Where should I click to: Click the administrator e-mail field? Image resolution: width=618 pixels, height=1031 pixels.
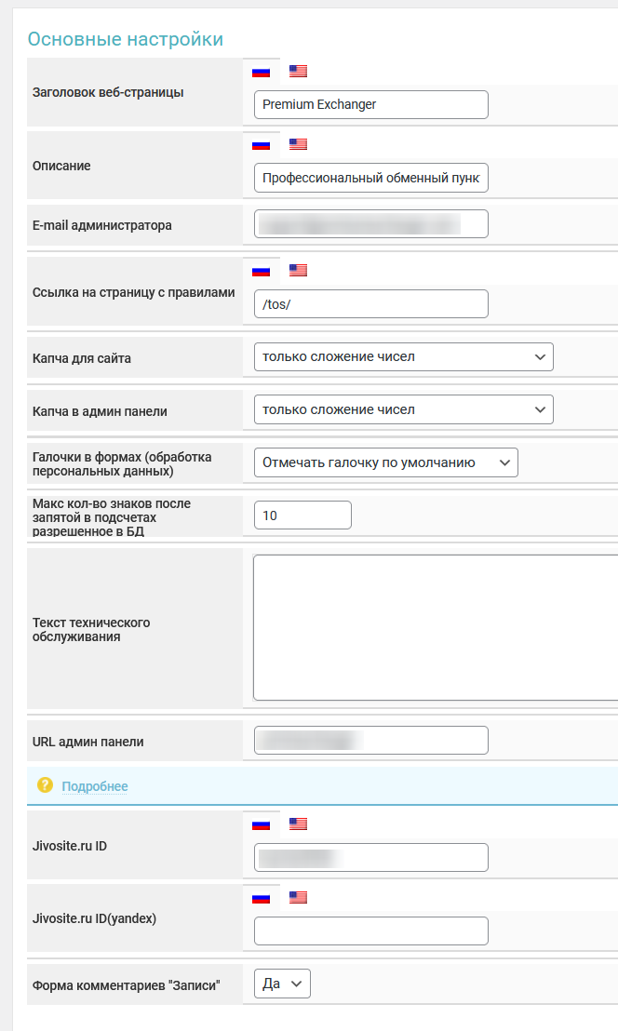370,224
